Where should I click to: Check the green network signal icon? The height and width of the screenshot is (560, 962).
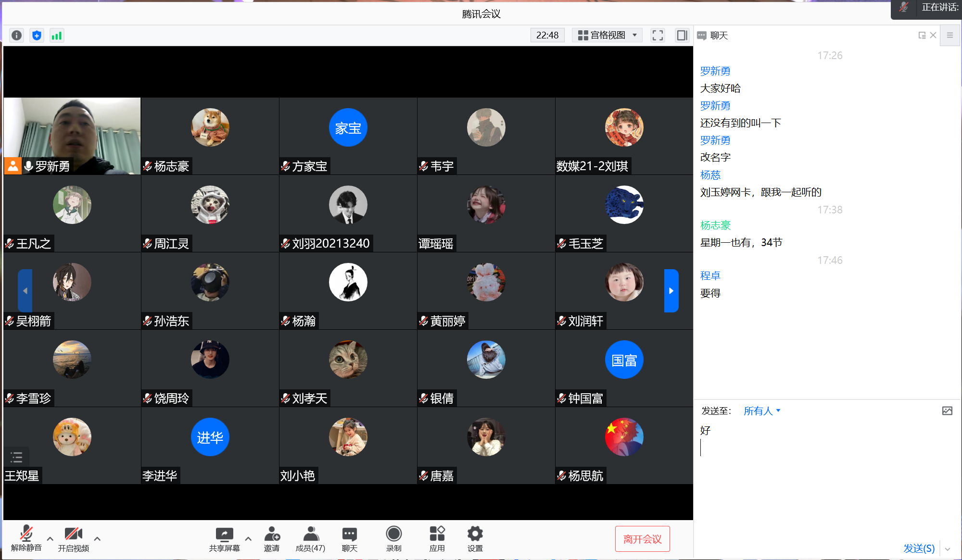(57, 35)
